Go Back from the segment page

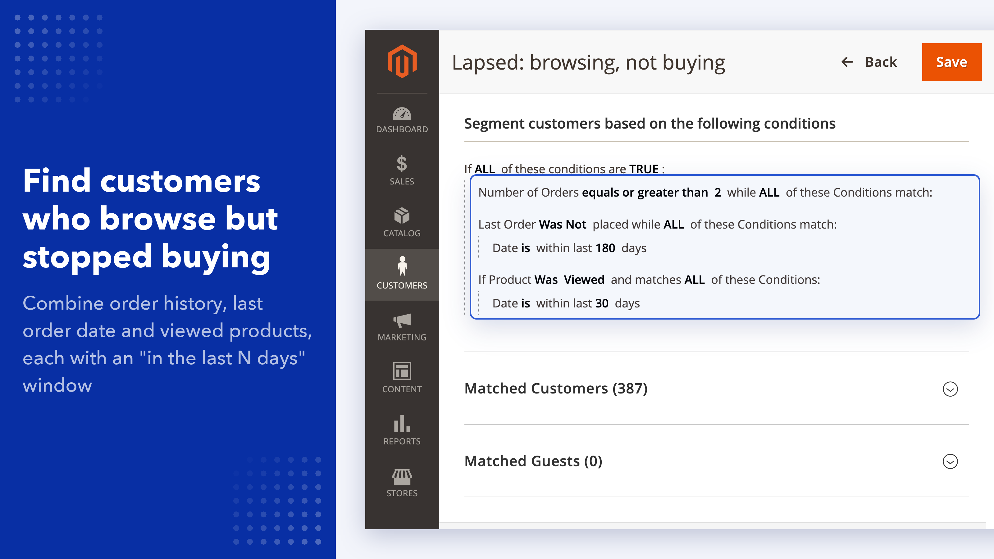[869, 62]
